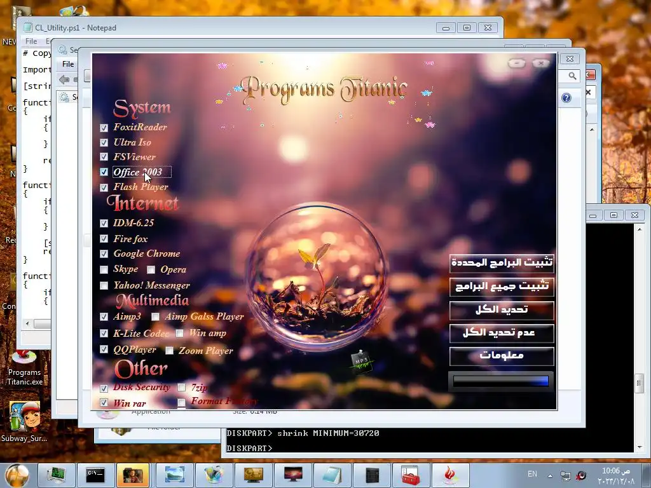This screenshot has width=651, height=488.
Task: Click عدم تحديد الكل deselect all button
Action: [x=502, y=333]
